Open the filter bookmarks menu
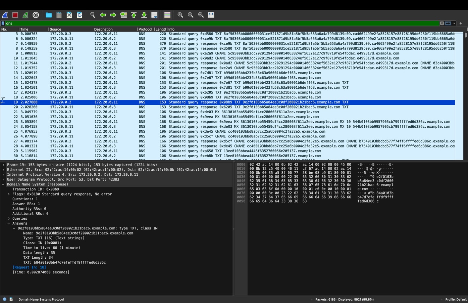The width and height of the screenshot is (468, 303). pyautogui.click(x=3, y=23)
